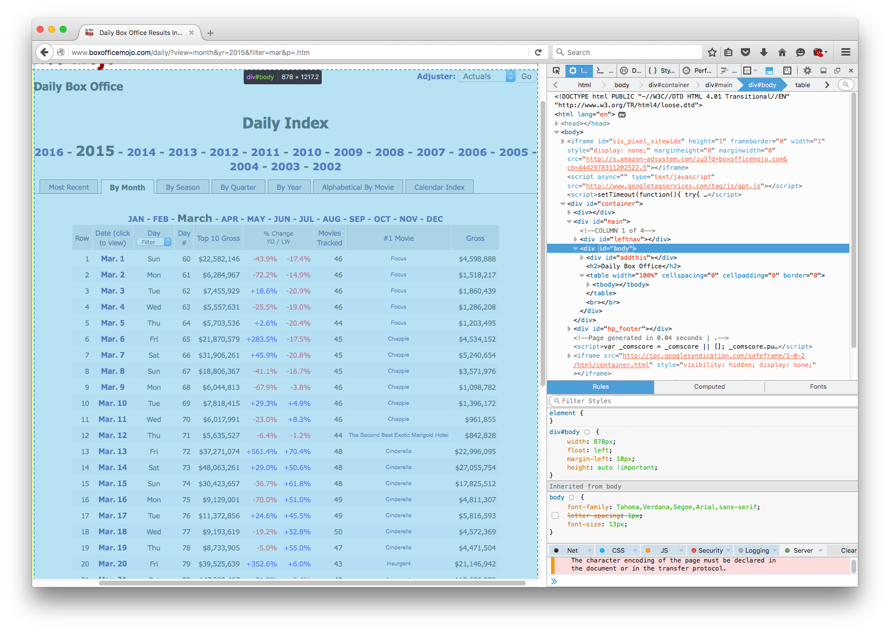
Task: Toggle responsive design mode icon
Action: pyautogui.click(x=787, y=71)
